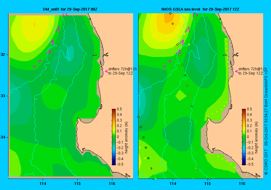Screen dimensions: 271x190
Task: Click the height anomaly colorbar on the OM_an01 map
Action: [x=114, y=137]
